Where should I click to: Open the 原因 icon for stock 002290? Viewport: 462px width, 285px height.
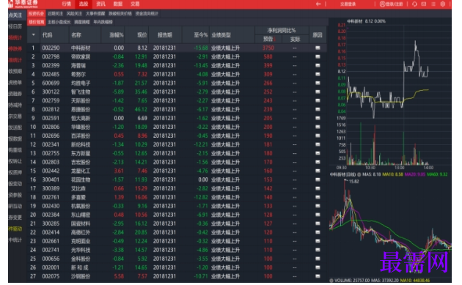click(318, 48)
